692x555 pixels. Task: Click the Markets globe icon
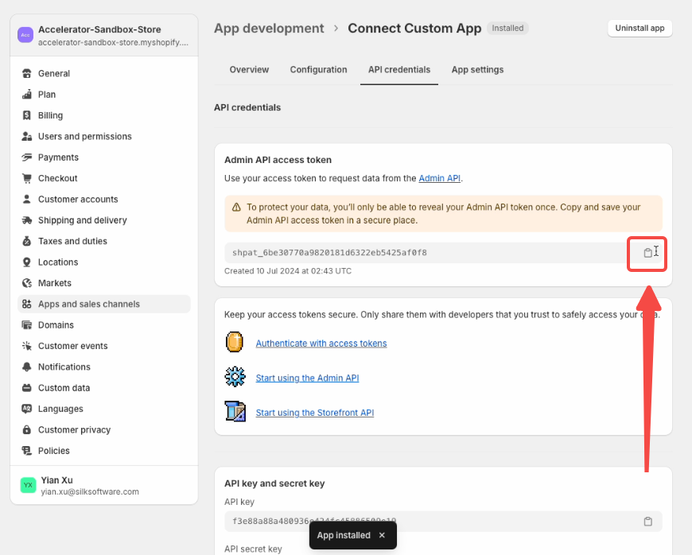point(27,283)
